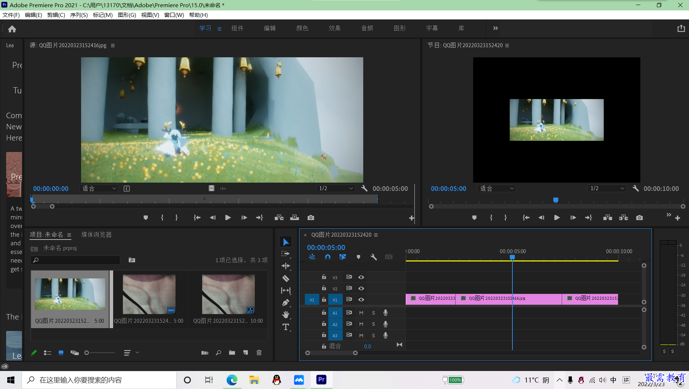The width and height of the screenshot is (689, 389).
Task: Click Overwrite button in Source monitor
Action: 295,218
